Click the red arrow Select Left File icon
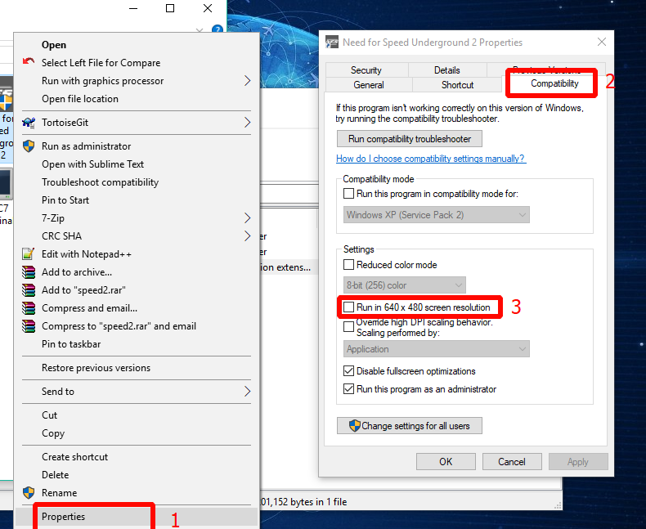This screenshot has width=646, height=529. tap(29, 61)
